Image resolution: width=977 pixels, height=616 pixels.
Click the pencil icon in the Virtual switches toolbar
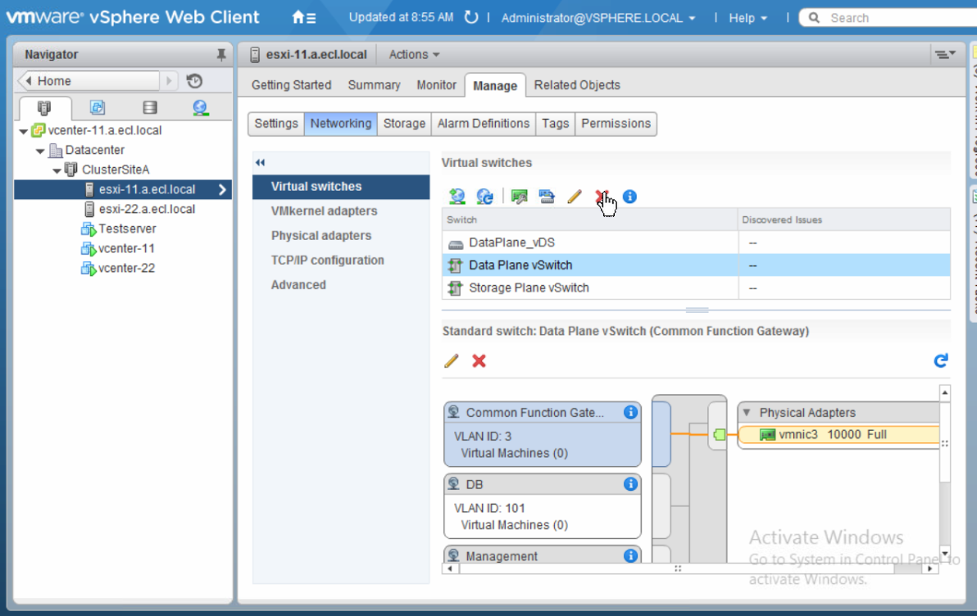(x=575, y=197)
